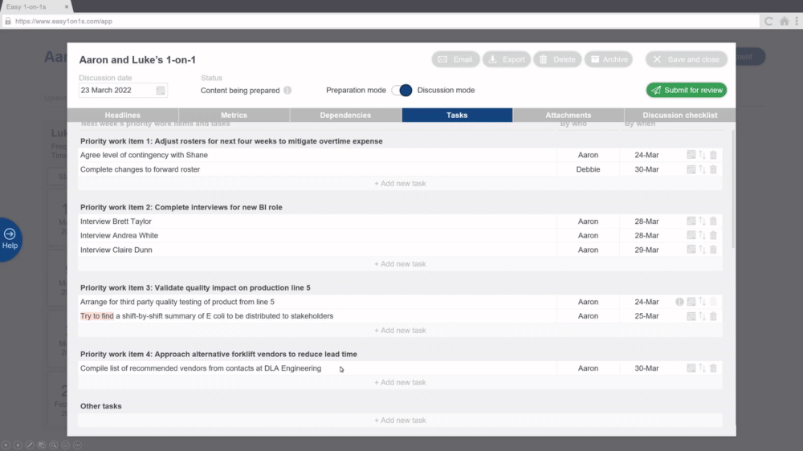The width and height of the screenshot is (803, 451).
Task: Switch to the Metrics tab
Action: pyautogui.click(x=234, y=116)
